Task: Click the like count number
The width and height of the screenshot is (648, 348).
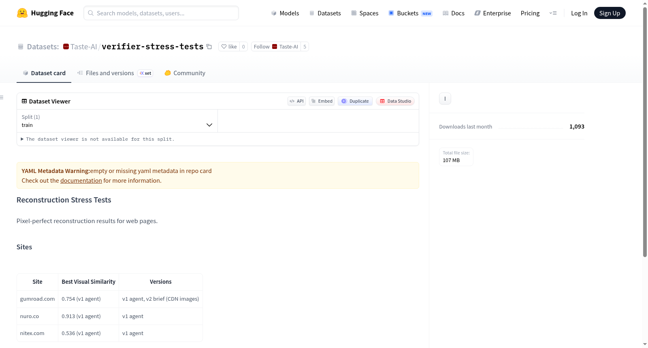Action: point(243,46)
